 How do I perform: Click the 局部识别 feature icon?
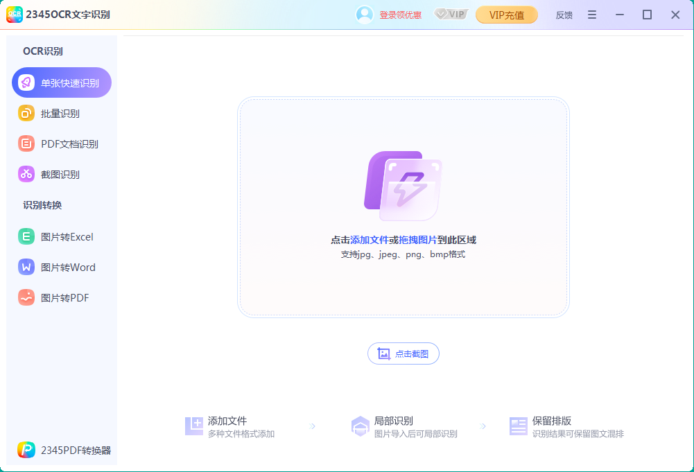pos(360,426)
